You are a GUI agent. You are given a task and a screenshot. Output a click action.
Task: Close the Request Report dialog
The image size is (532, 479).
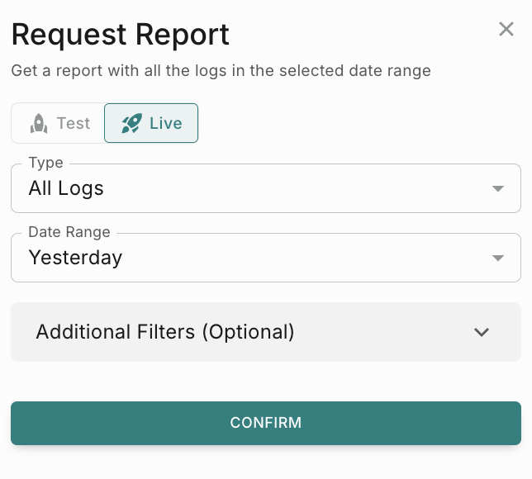[x=506, y=30]
